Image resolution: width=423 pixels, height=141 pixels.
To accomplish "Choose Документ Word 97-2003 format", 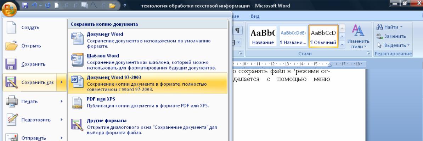I will click(148, 83).
